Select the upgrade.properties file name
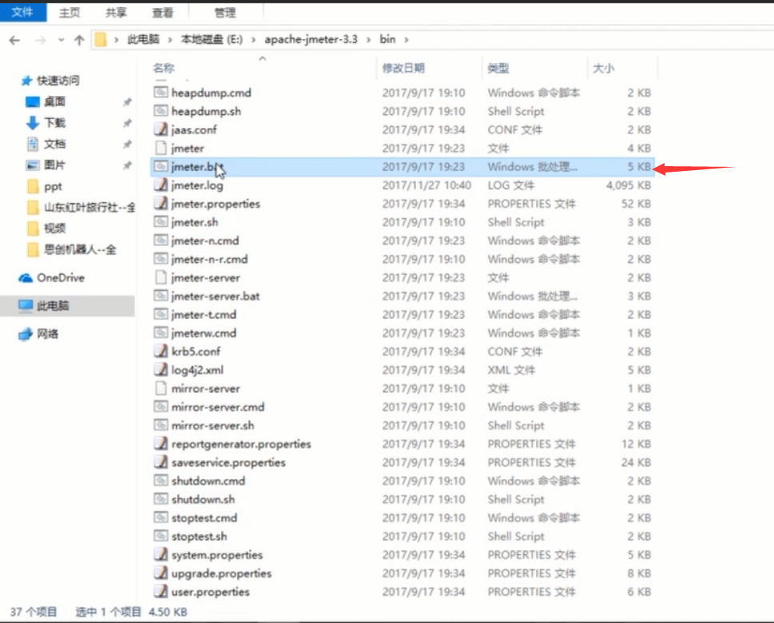Image resolution: width=774 pixels, height=623 pixels. pos(221,573)
